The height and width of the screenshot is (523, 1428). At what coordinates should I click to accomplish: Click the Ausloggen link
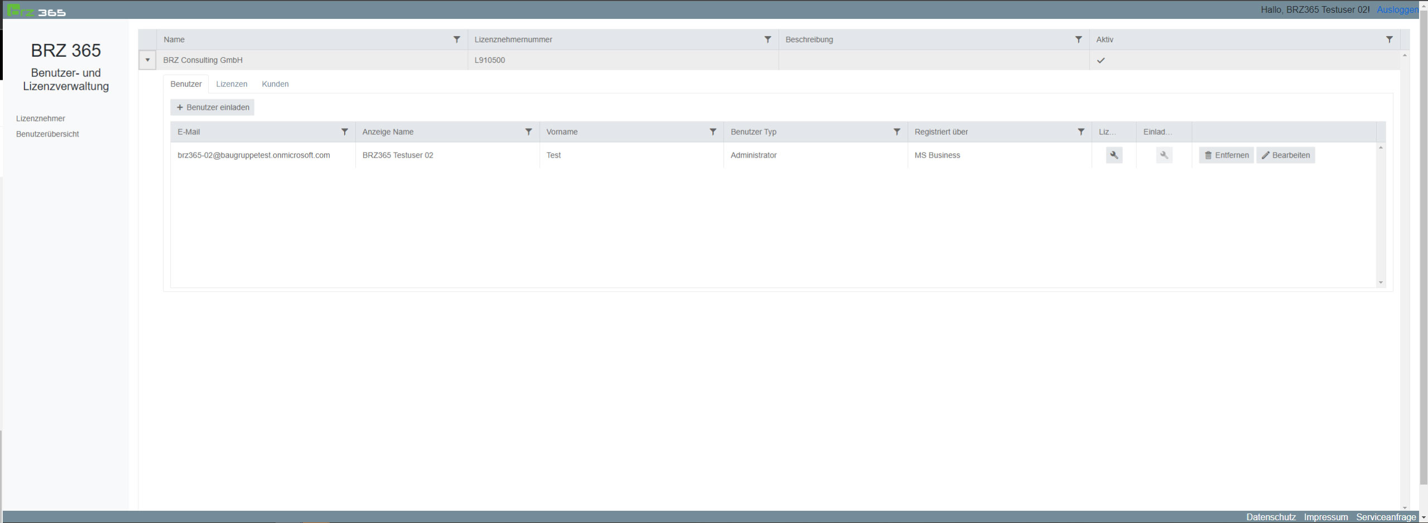(1397, 9)
